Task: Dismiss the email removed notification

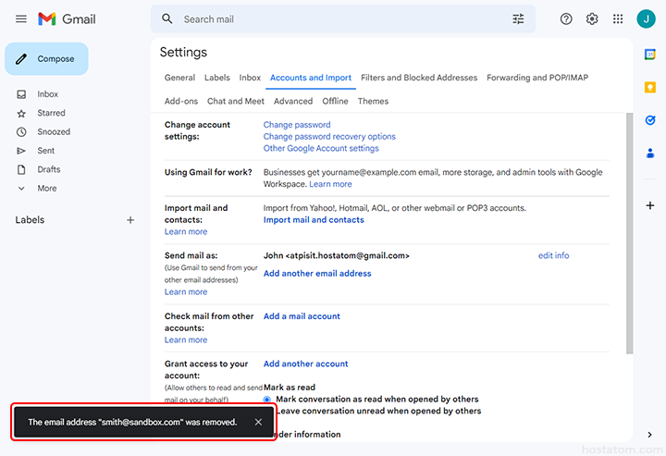Action: pyautogui.click(x=258, y=422)
